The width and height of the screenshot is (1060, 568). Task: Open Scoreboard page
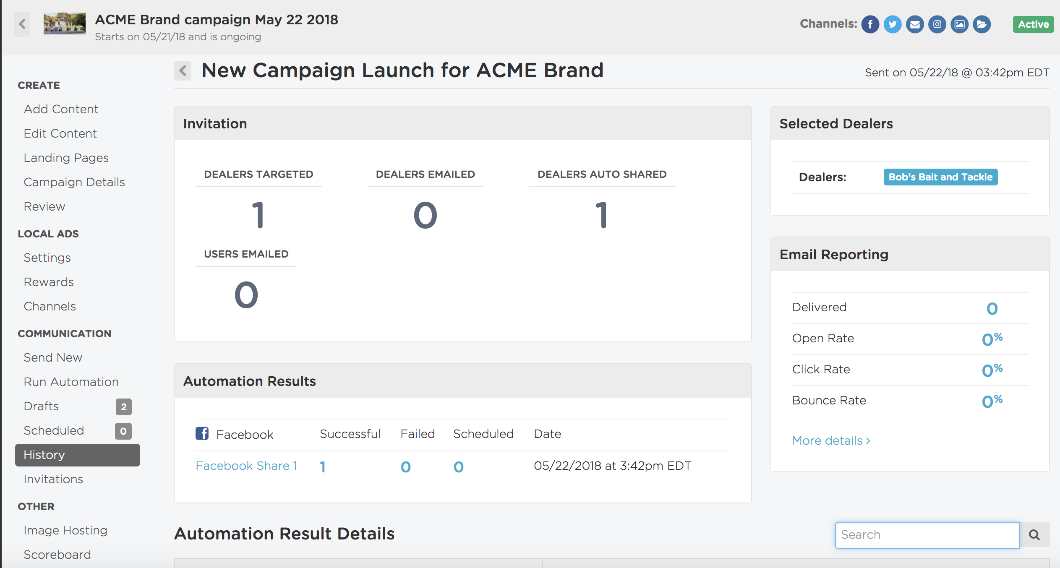click(x=57, y=555)
